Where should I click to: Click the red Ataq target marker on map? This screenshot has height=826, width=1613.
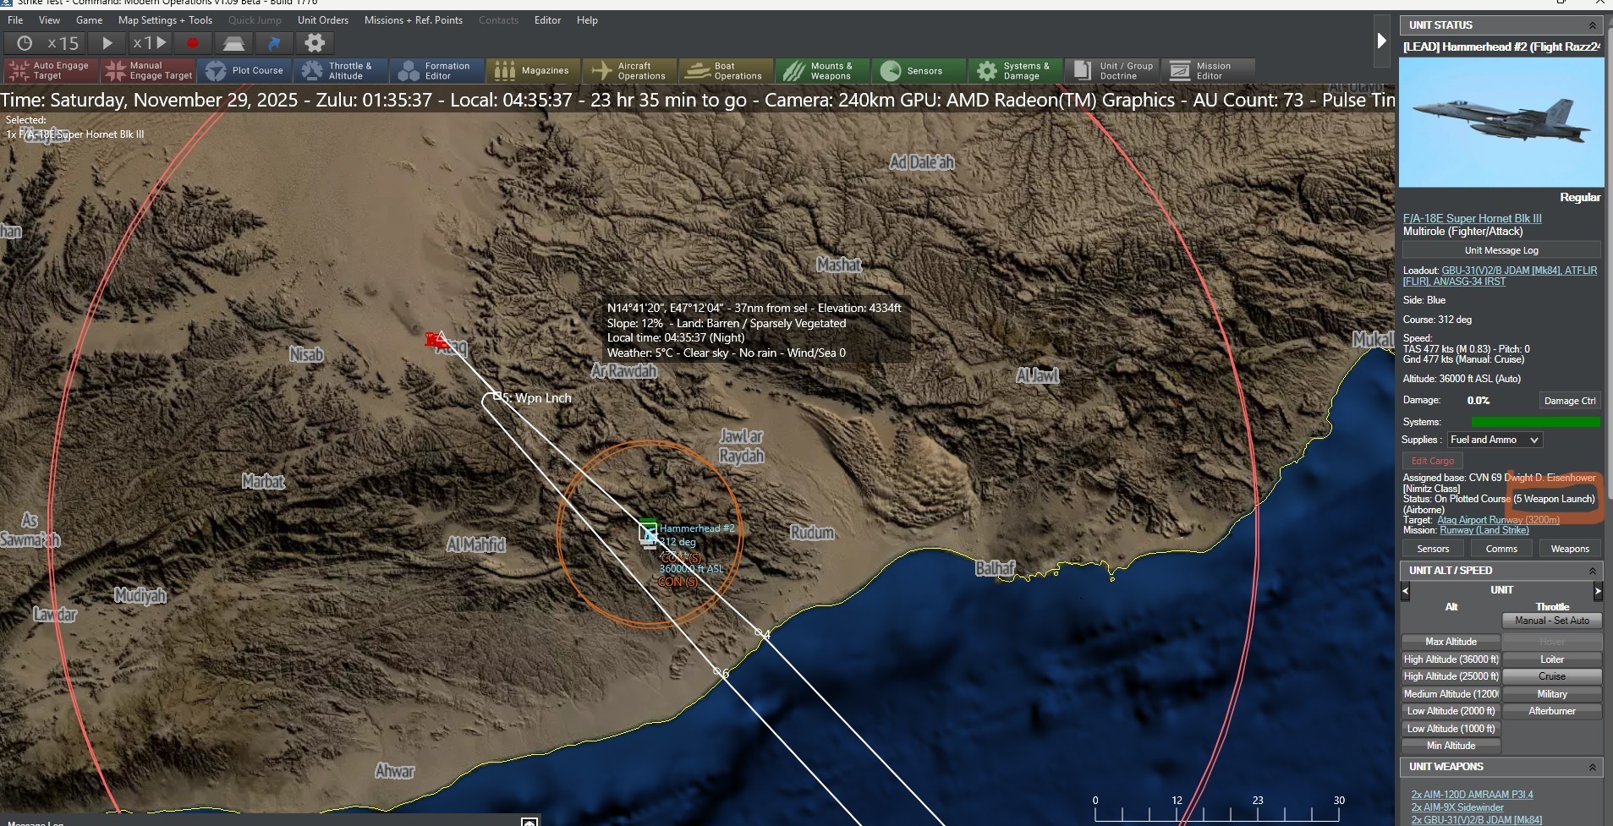(x=437, y=340)
